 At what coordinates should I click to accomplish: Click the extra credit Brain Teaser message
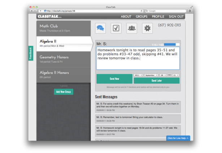(x=138, y=107)
